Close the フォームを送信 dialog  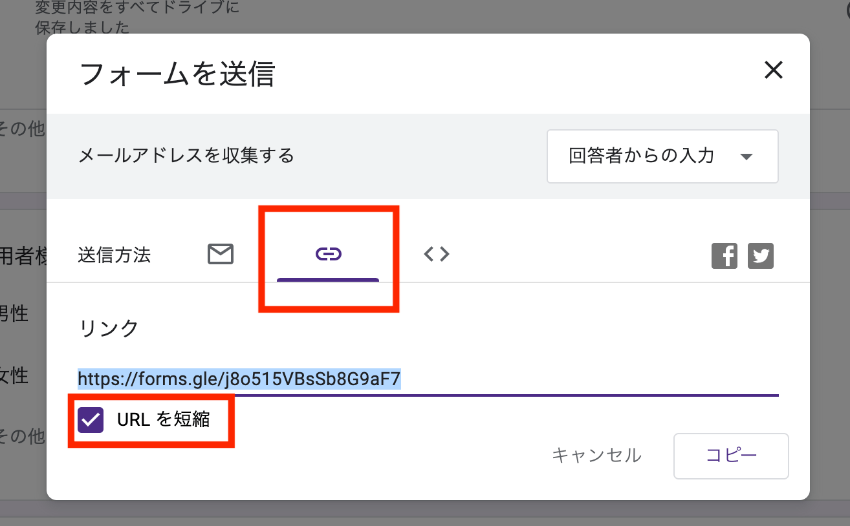pos(774,70)
